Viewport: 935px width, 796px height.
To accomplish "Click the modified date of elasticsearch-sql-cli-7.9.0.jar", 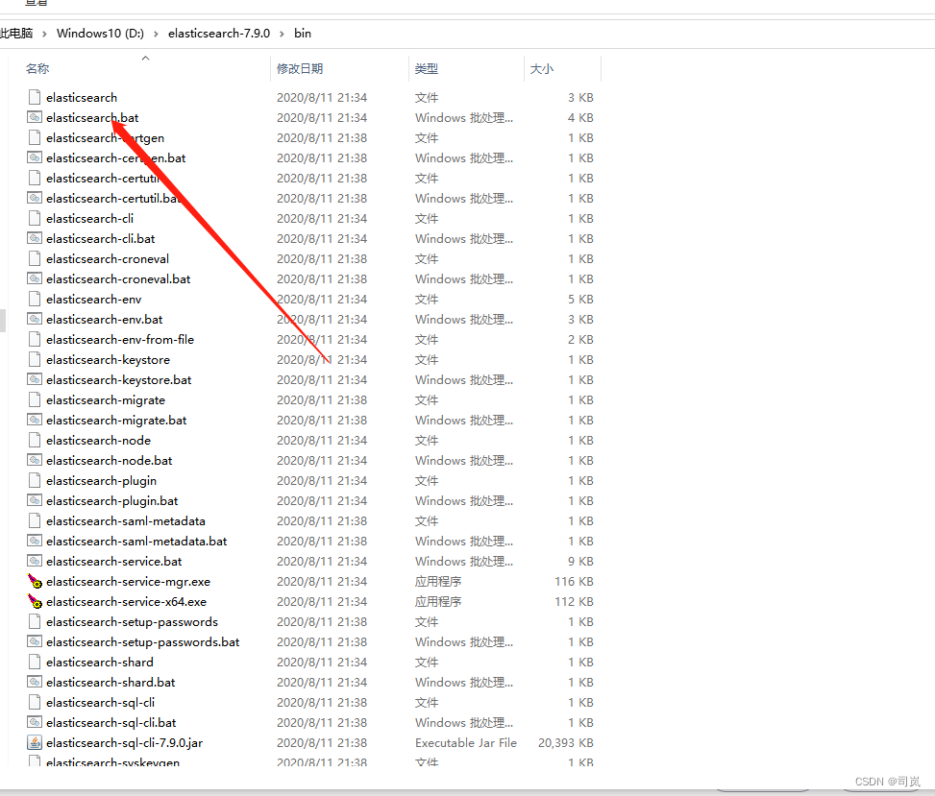I will pos(322,743).
